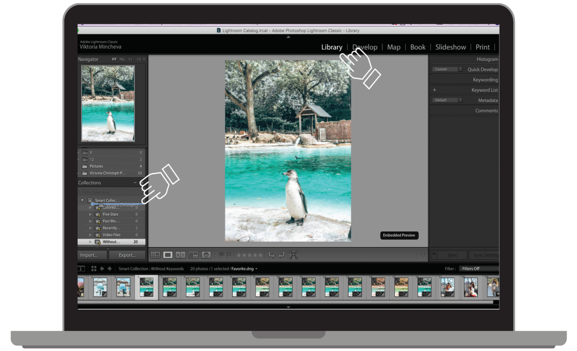Open the Print module
This screenshot has width=577, height=351.
pyautogui.click(x=483, y=47)
